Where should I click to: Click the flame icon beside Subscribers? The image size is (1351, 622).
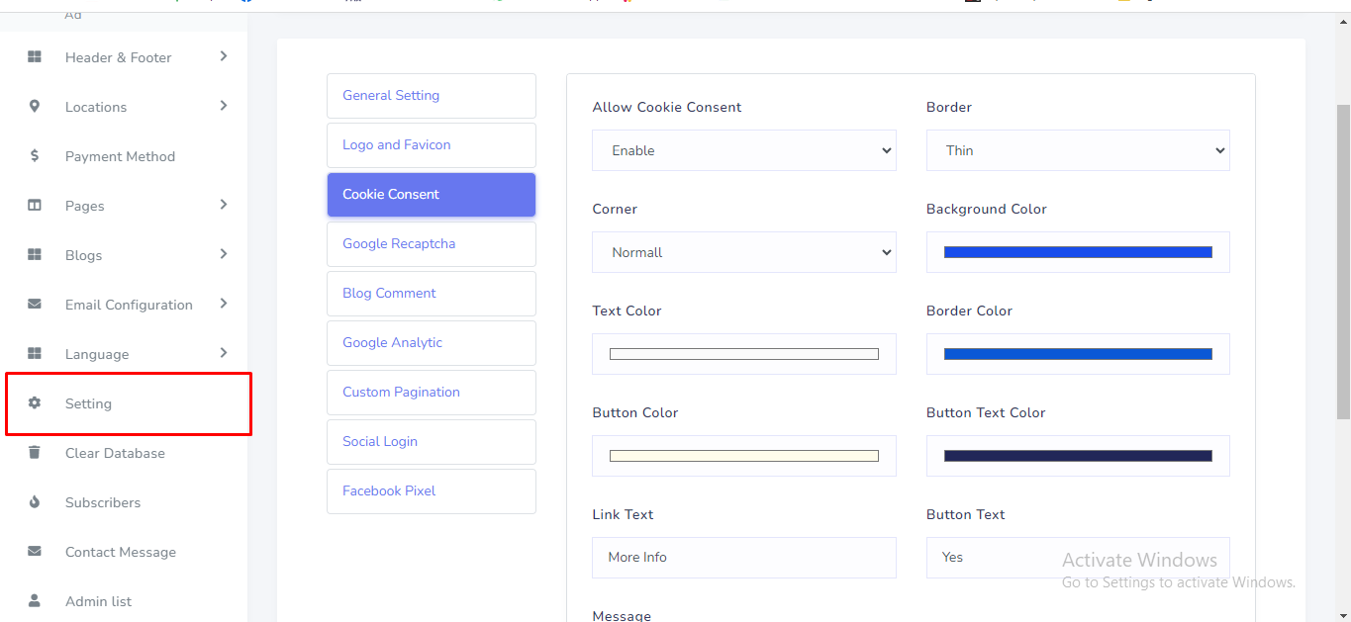[x=35, y=502]
